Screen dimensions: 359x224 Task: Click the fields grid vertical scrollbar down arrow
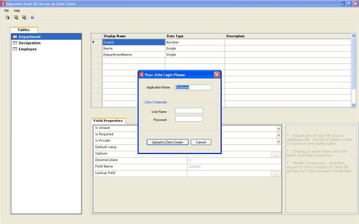click(354, 105)
